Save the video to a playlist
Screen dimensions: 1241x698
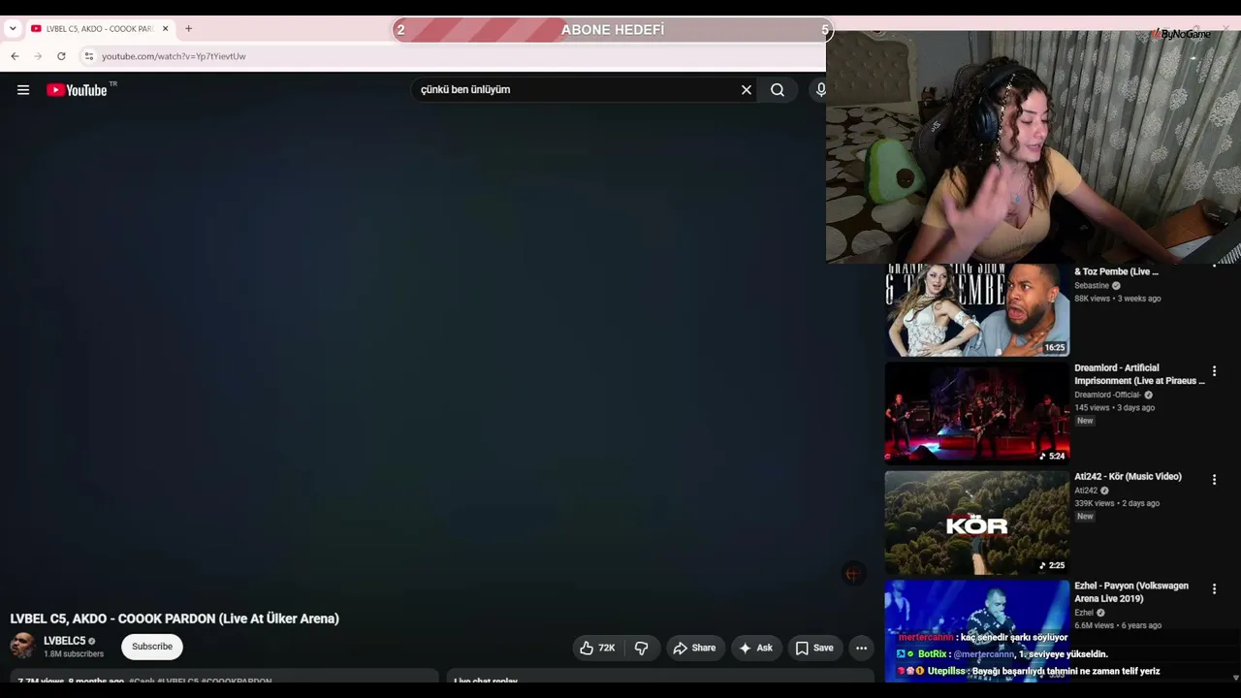(x=814, y=648)
